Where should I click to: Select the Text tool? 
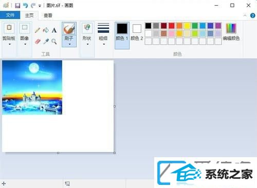(54, 30)
